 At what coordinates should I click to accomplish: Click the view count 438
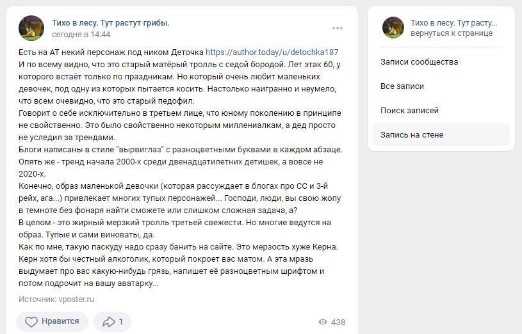pyautogui.click(x=338, y=322)
